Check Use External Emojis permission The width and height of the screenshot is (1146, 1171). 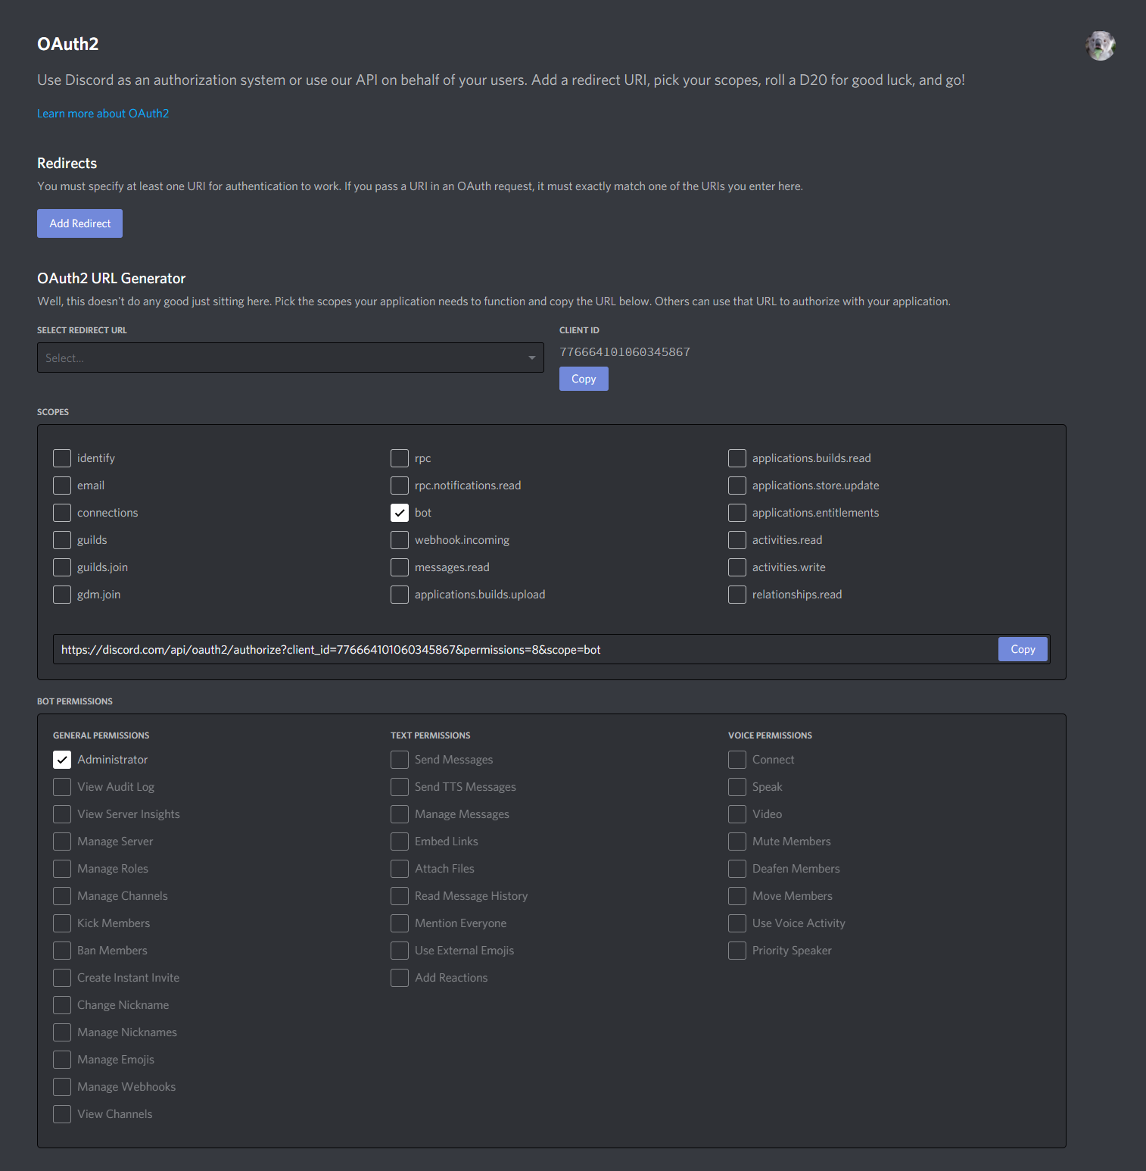tap(400, 951)
